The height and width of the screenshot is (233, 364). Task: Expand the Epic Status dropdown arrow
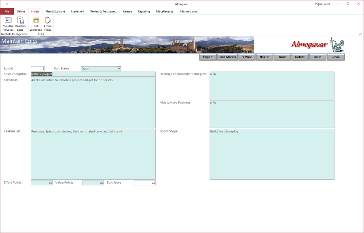[119, 69]
